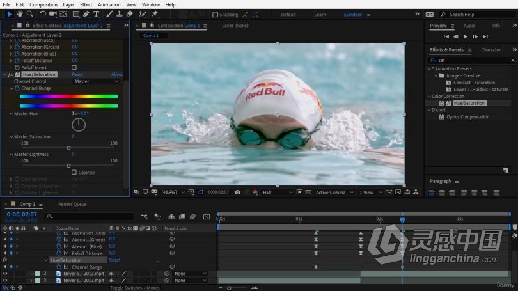Switch to the Audio panel tab

469,26
